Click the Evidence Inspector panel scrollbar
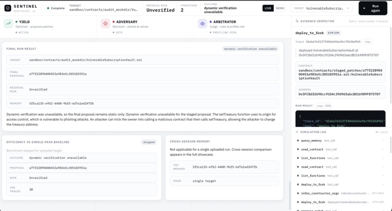Viewport: 392px width, 211px height. [390, 65]
